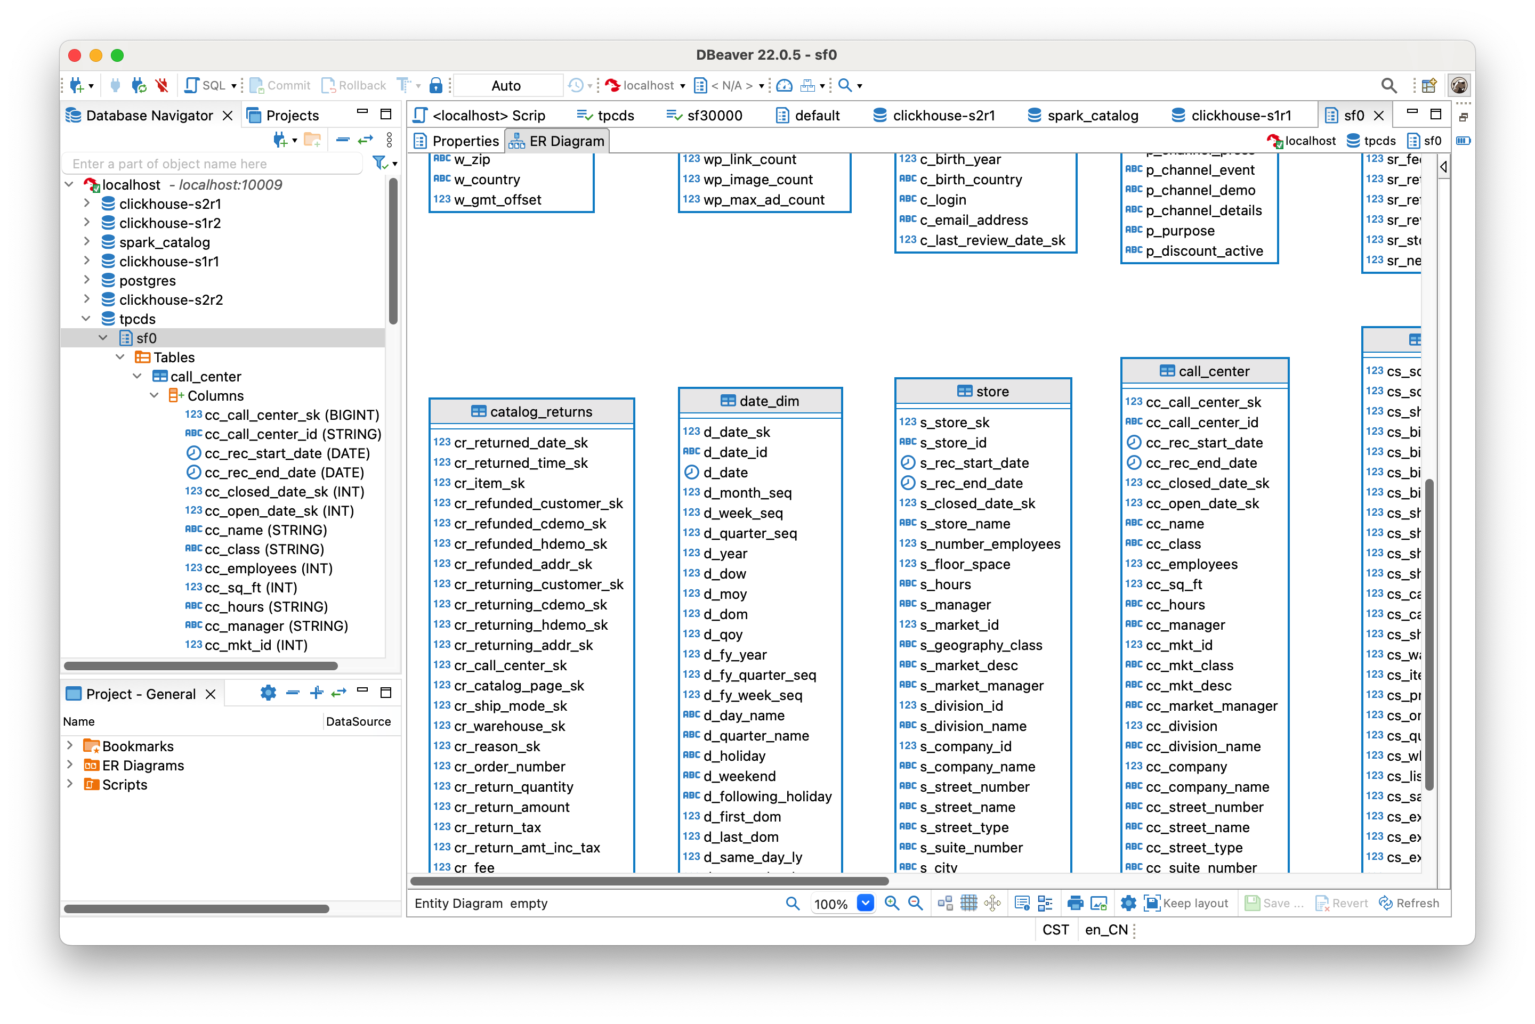The image size is (1535, 1024).
Task: Click the Commit transaction icon
Action: pyautogui.click(x=280, y=85)
